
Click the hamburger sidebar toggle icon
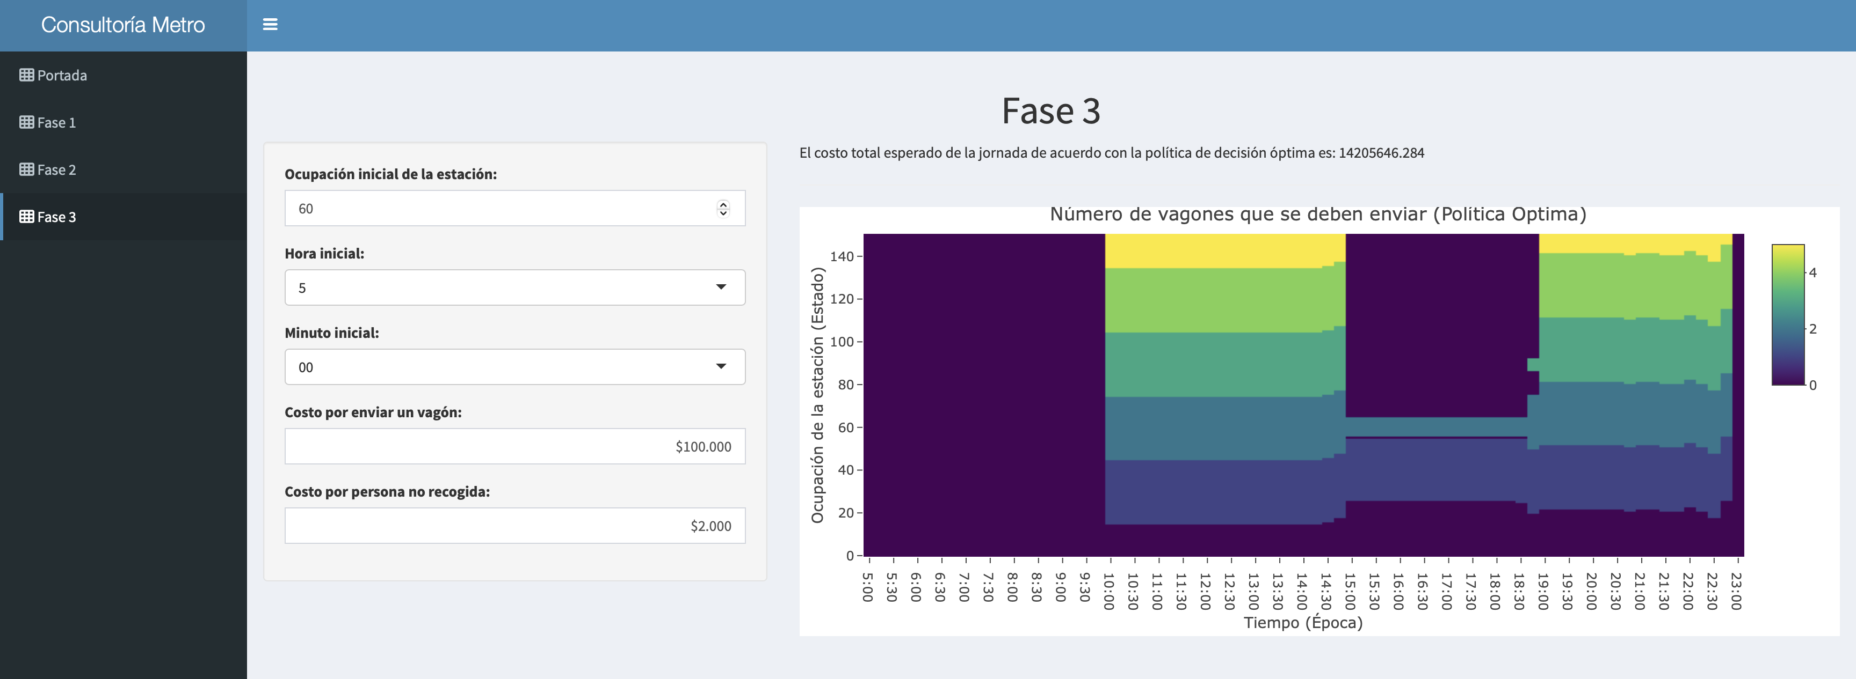[270, 25]
